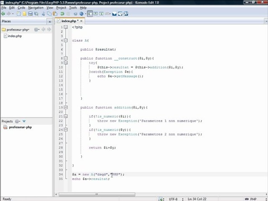Screen dimensions: 268x201
Task: Click 'echo $a->resultat;' on line 35
Action: [x=91, y=179]
